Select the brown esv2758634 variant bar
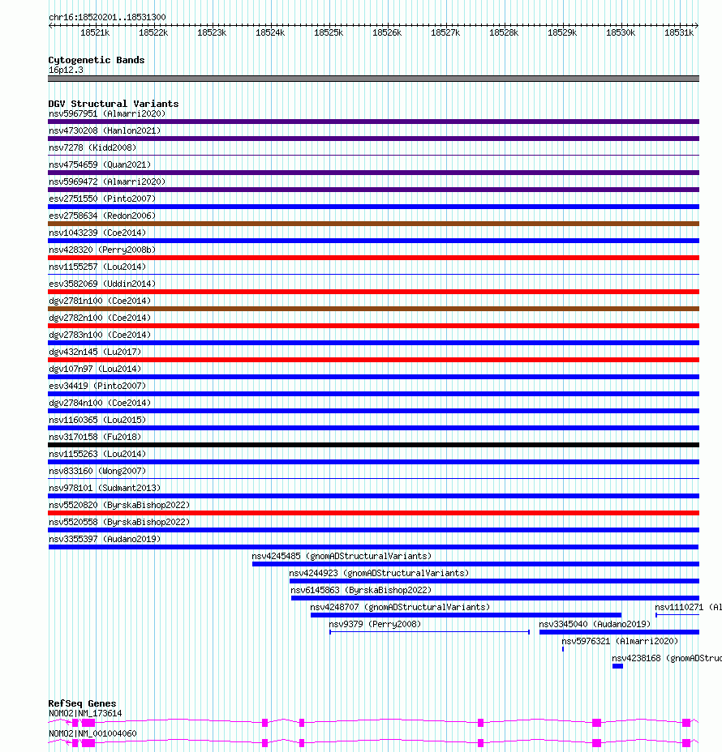Screen dimensions: 722x752 [373, 224]
